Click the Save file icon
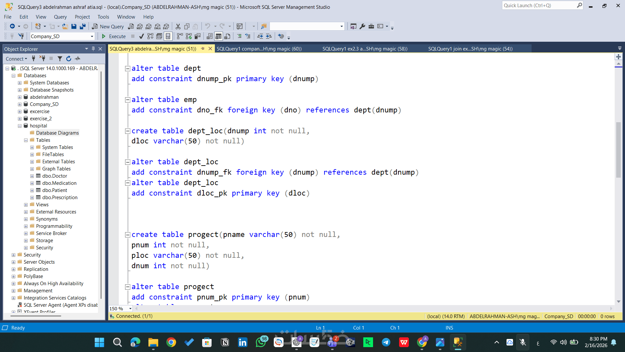 click(74, 26)
